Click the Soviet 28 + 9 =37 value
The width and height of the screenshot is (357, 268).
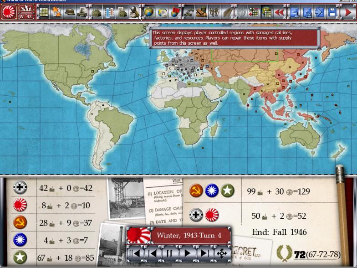point(66,222)
